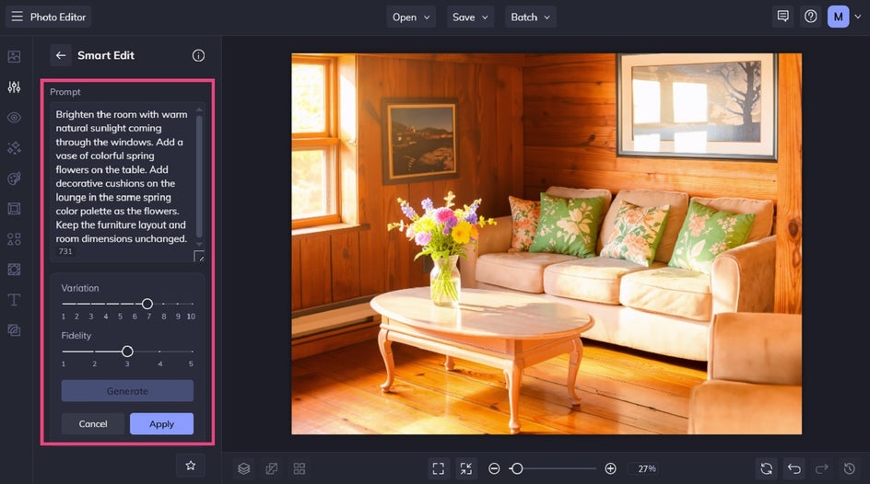Apply the Smart Edit result
This screenshot has width=870, height=484.
coord(161,423)
